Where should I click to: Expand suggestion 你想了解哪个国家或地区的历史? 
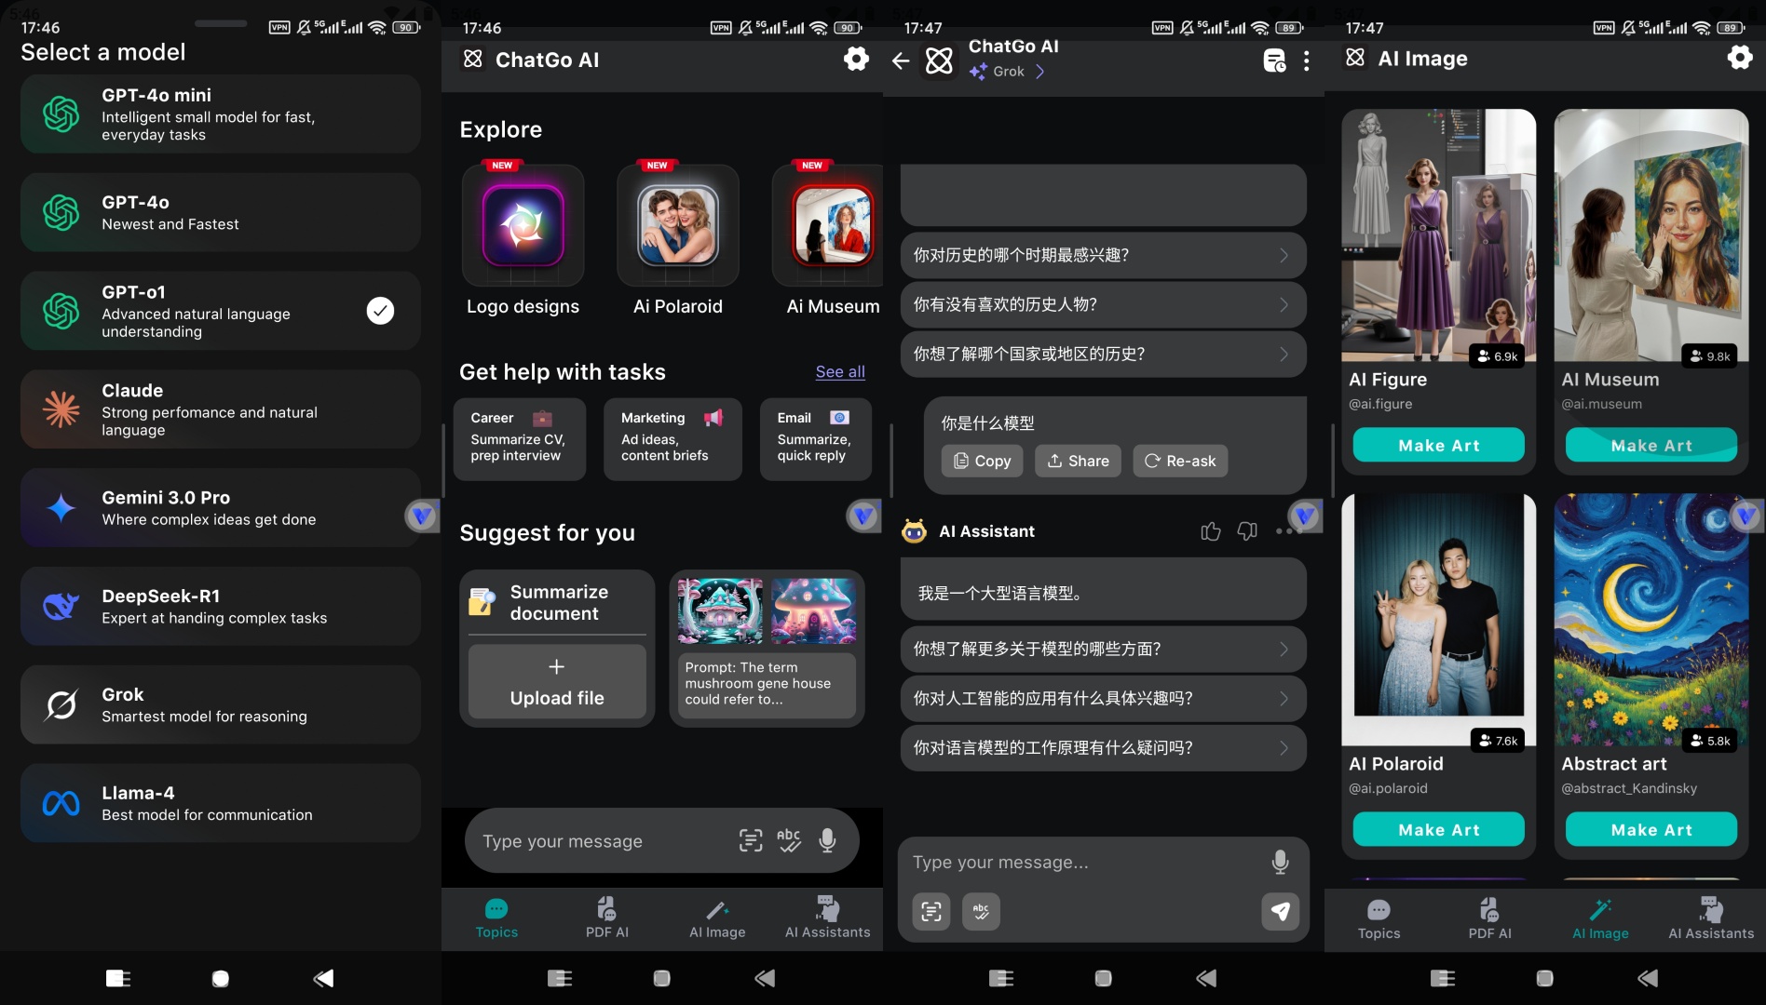pos(1104,354)
